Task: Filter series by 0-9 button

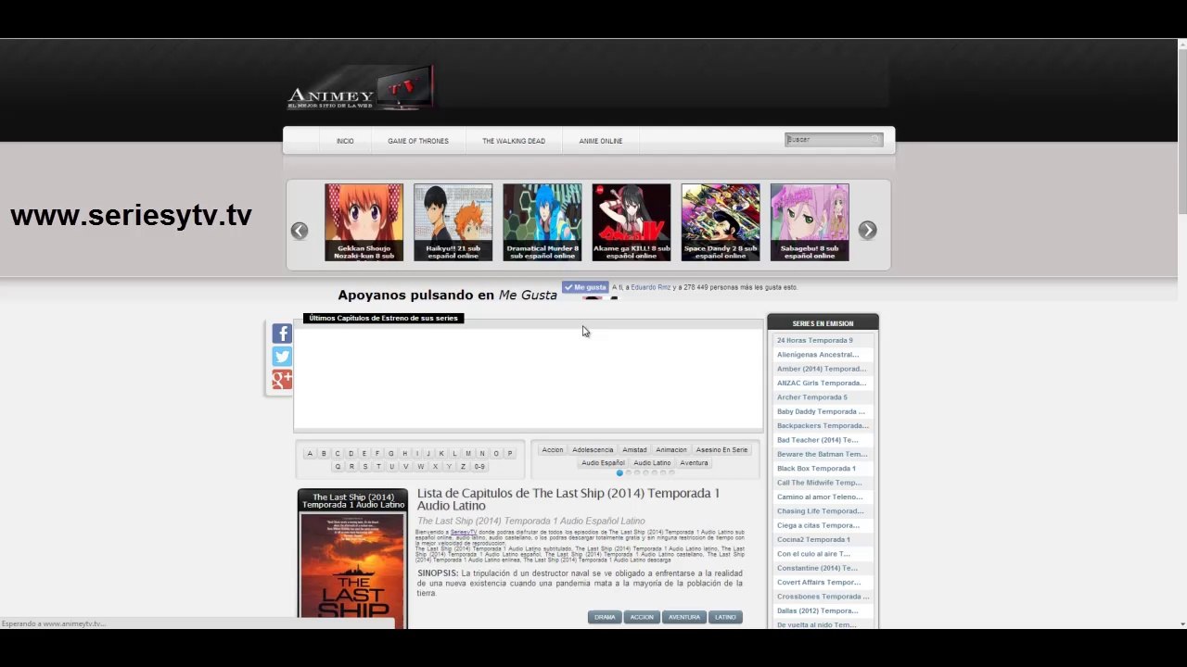Action: (479, 467)
